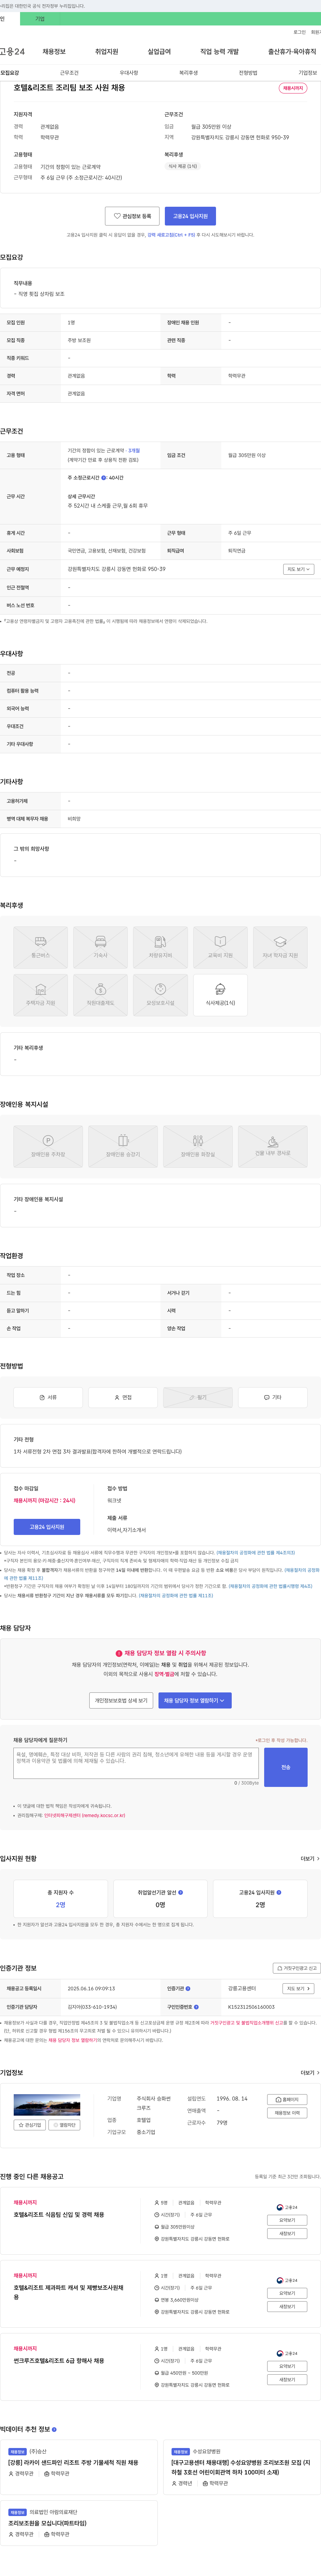Screen dimensions: 321x2576
Task: Click 고용24 입사지원 next to 관심정보 등록
Action: click(x=190, y=216)
